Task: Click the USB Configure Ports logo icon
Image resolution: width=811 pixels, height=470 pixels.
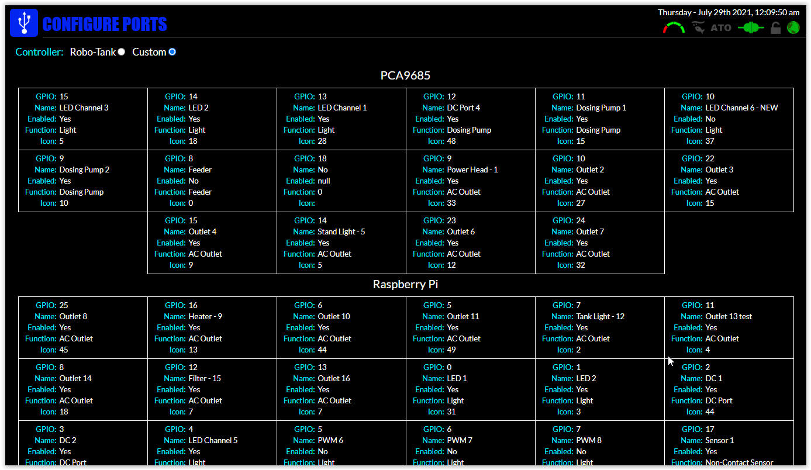Action: click(x=24, y=23)
